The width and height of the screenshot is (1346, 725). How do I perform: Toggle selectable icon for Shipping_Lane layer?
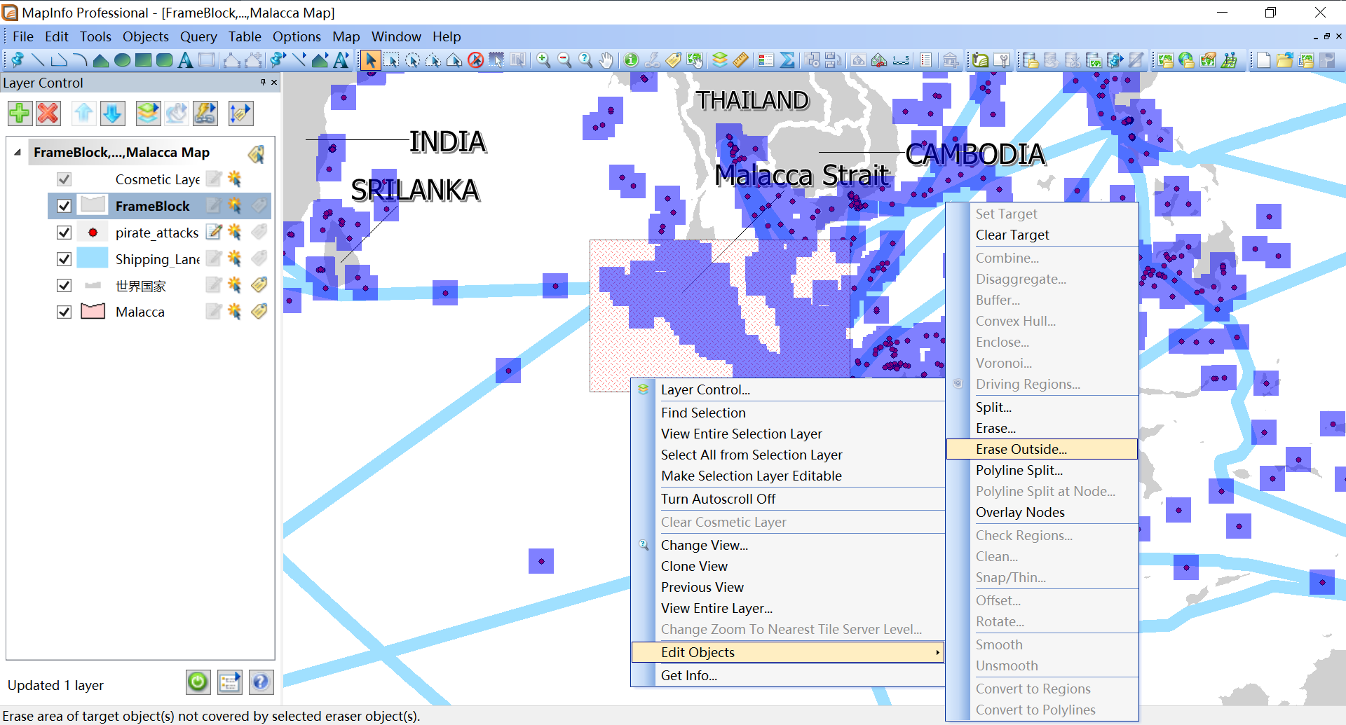[x=235, y=259]
